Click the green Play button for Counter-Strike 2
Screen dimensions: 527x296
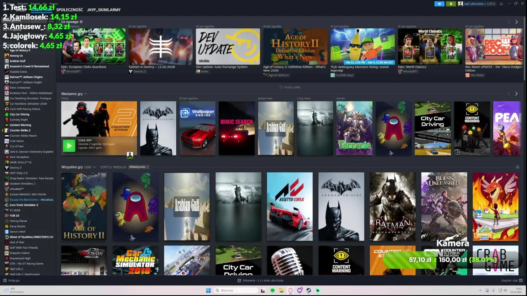69,146
